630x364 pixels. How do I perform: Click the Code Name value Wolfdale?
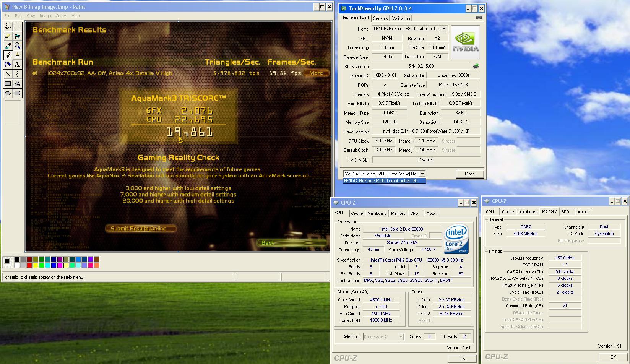[383, 236]
